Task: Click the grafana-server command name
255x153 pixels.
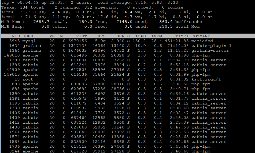Action: (x=210, y=50)
